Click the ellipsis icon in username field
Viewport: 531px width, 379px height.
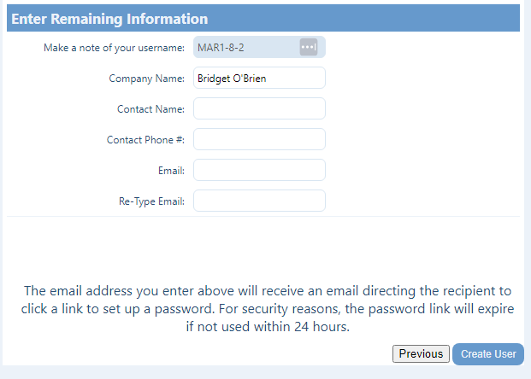(x=308, y=47)
